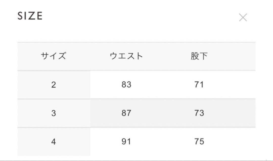Select the ウエスト column header
Viewport: 273px width, 161px height.
126,56
